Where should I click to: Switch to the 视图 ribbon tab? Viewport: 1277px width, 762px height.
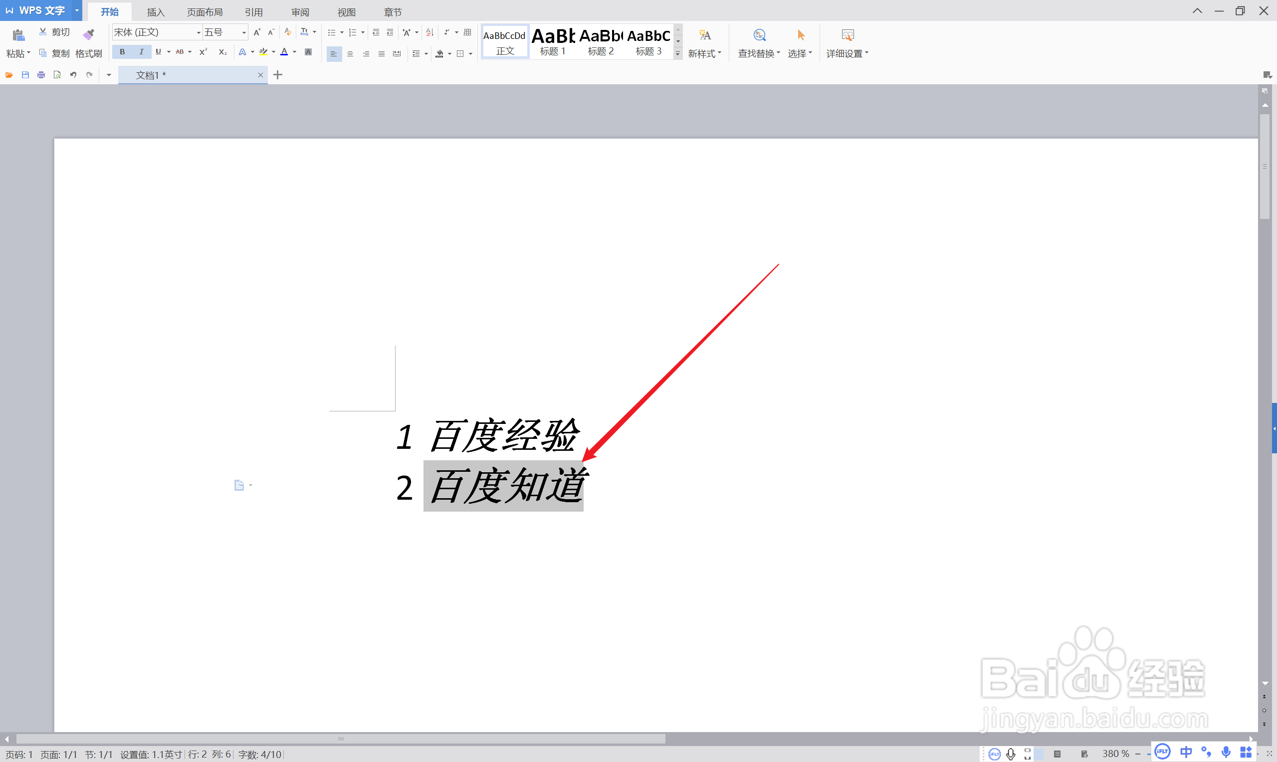point(347,12)
